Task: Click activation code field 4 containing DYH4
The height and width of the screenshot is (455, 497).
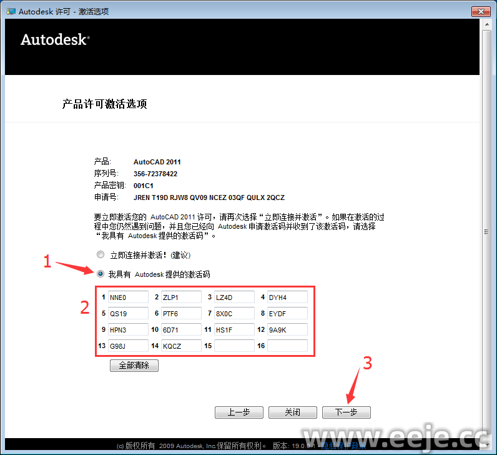Action: [x=287, y=297]
